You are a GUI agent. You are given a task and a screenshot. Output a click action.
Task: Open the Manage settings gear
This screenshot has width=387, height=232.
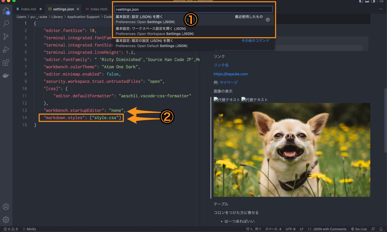point(6,219)
